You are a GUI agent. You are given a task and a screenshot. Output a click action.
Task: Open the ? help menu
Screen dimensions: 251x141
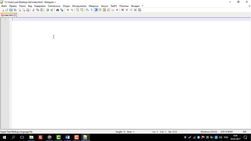[x=142, y=6]
